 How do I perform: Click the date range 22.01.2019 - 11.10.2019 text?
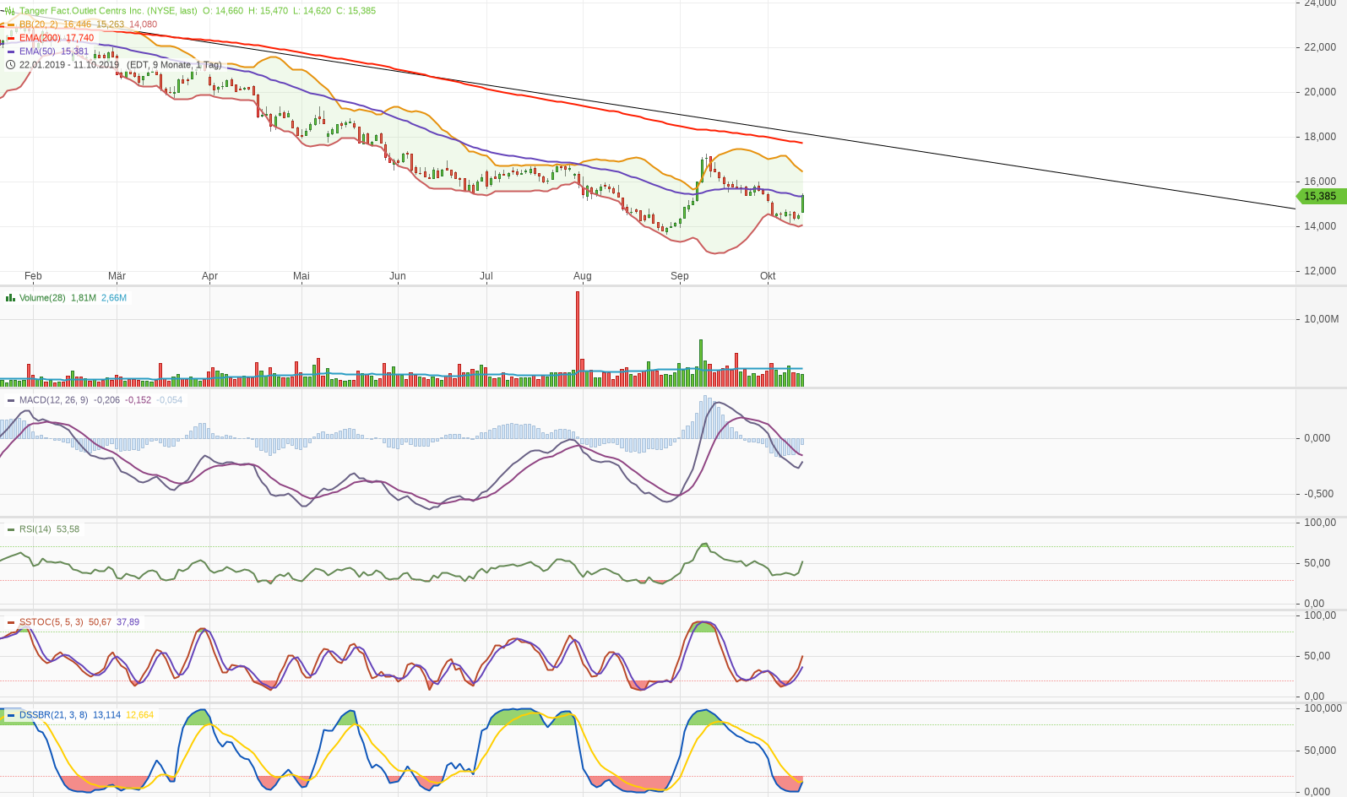(x=69, y=65)
